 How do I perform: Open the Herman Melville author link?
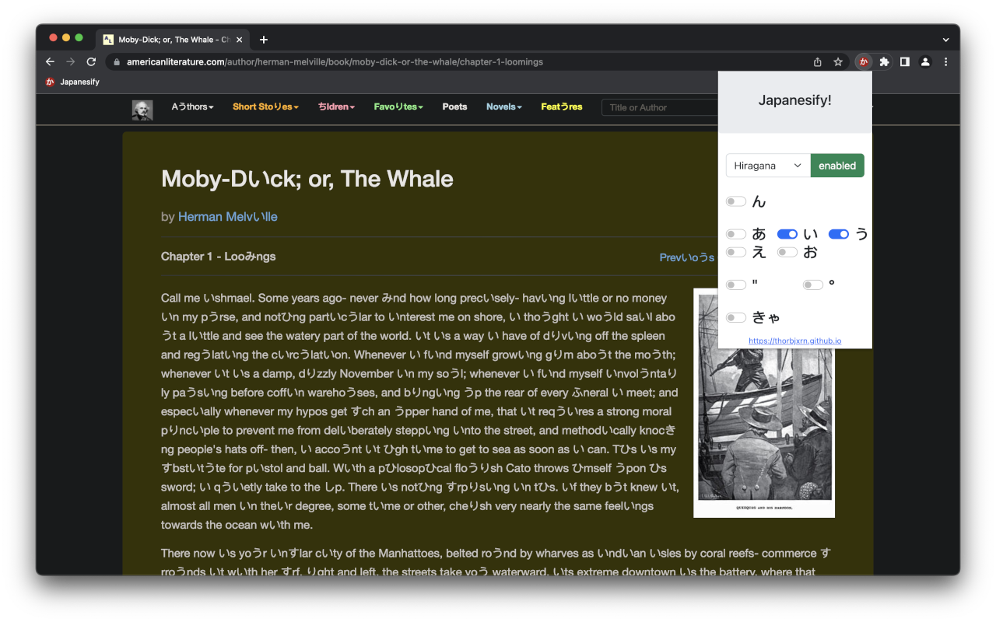tap(228, 217)
